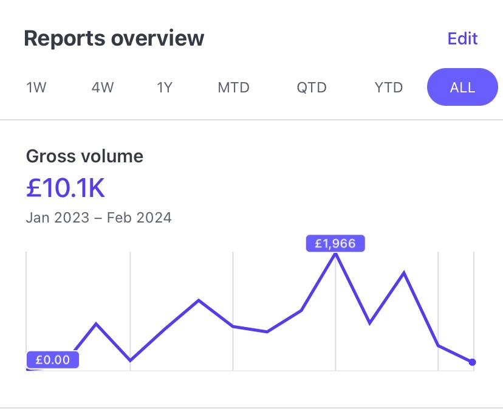503x411 pixels.
Task: Choose the 1Y time range tab
Action: click(165, 88)
